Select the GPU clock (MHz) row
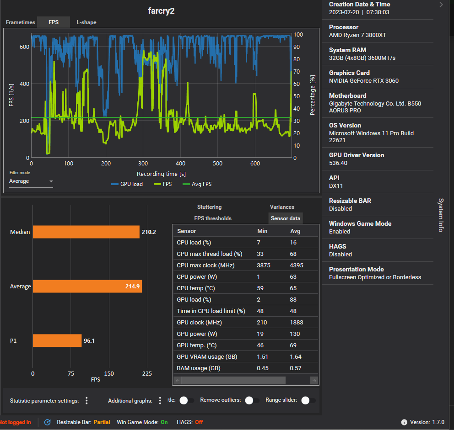 pos(245,323)
